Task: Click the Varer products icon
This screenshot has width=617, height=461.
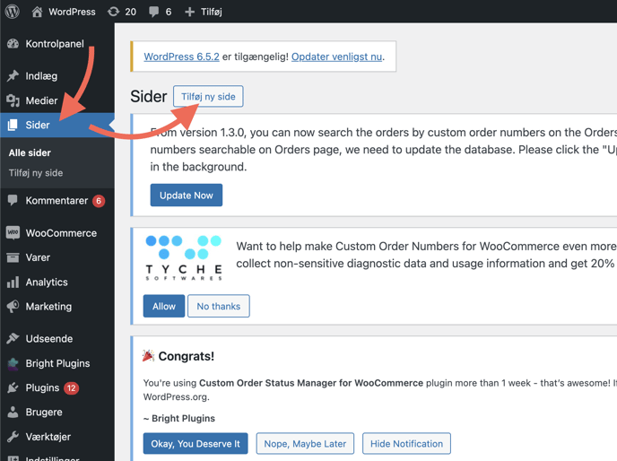Action: click(13, 257)
